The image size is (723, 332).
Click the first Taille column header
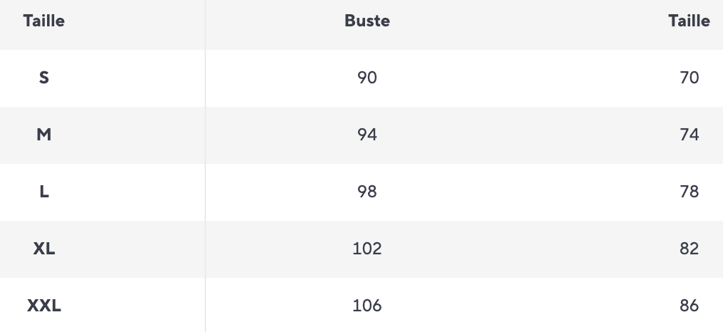[x=43, y=21]
